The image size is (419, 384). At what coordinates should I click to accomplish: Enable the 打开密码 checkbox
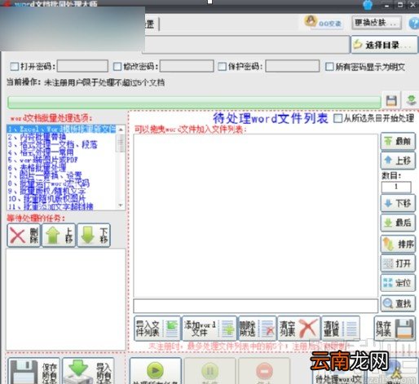[14, 67]
